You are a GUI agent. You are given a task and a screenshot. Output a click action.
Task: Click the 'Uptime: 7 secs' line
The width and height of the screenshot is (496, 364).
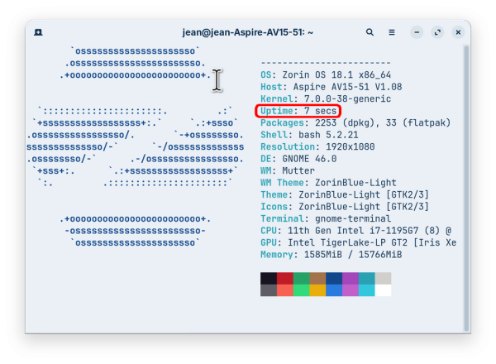point(298,111)
